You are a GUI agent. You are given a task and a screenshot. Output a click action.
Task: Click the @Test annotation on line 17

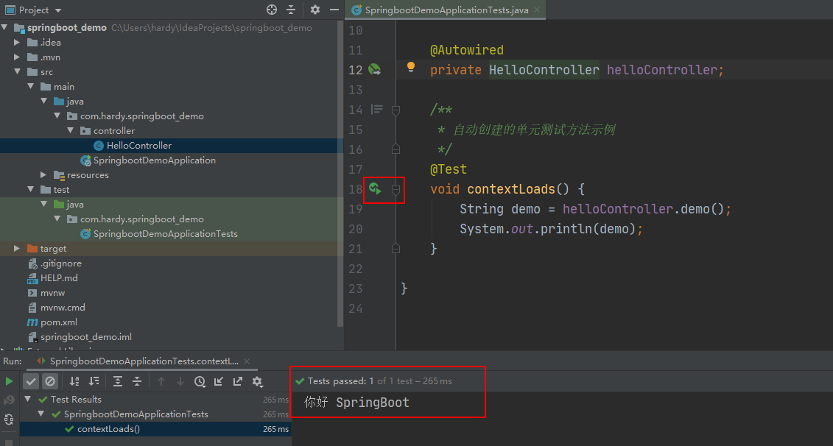tap(449, 169)
